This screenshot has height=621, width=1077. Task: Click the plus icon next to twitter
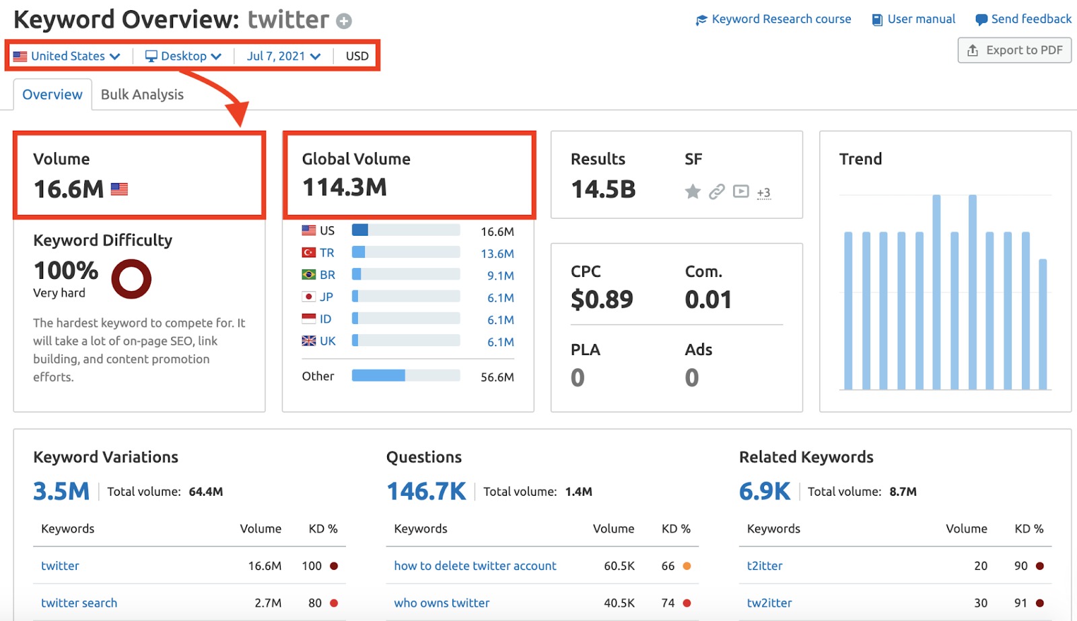pos(344,22)
